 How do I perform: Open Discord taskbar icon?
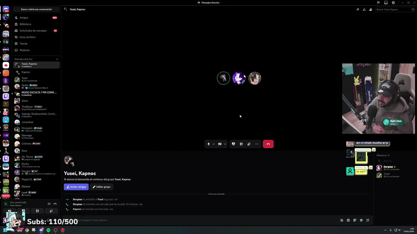41,230
